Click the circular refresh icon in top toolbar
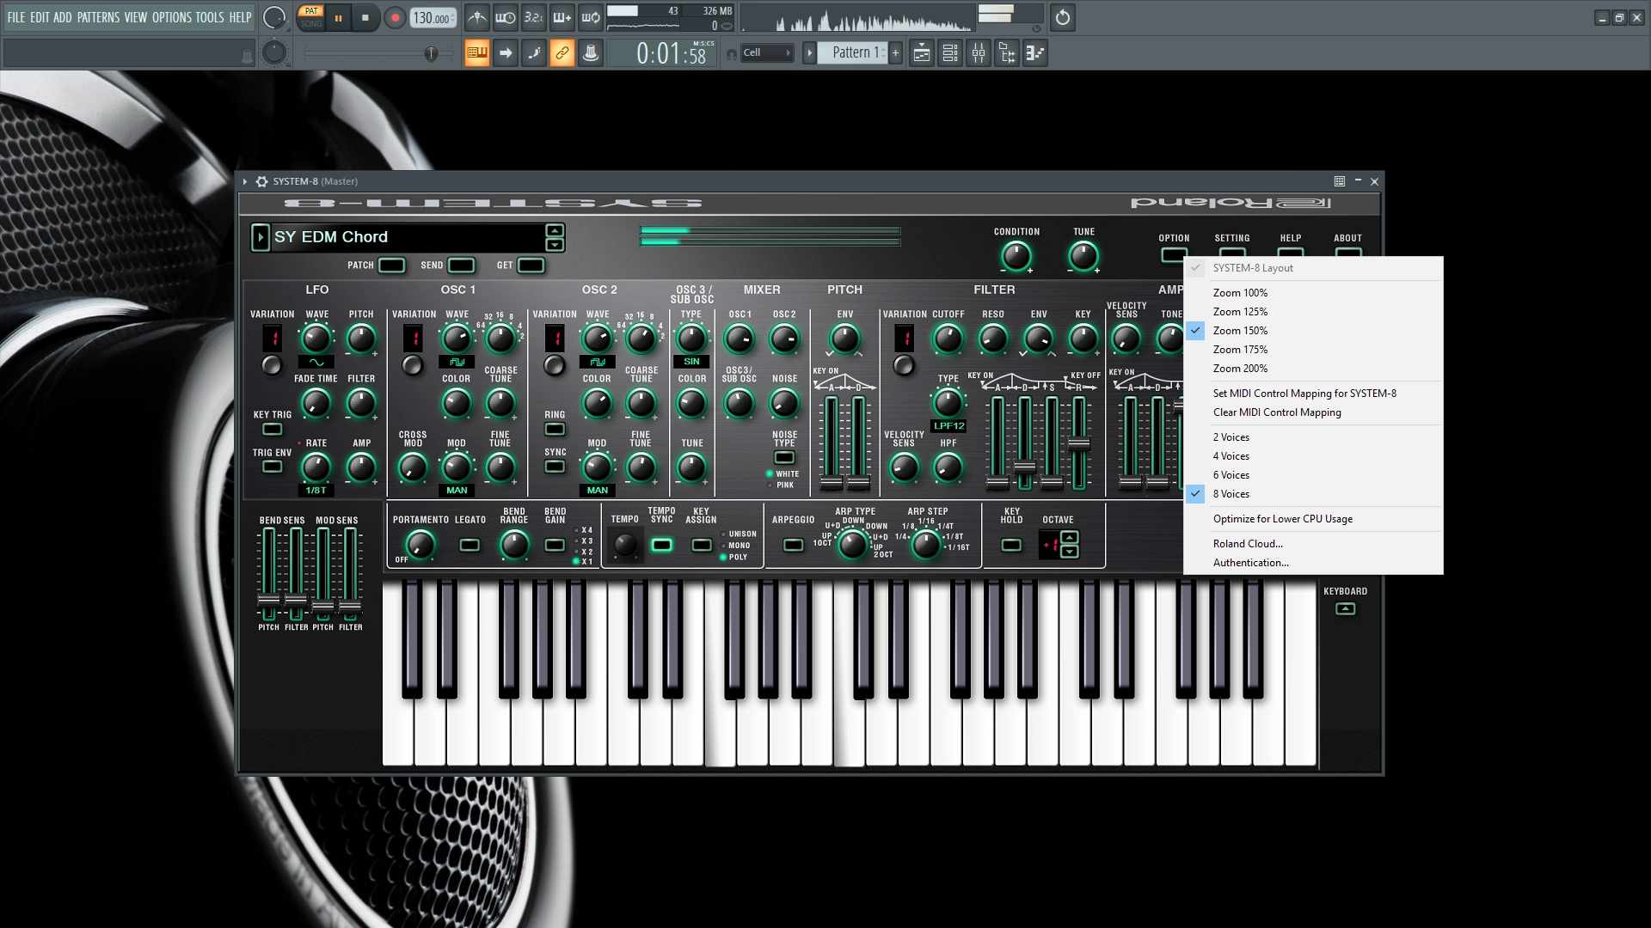Image resolution: width=1651 pixels, height=928 pixels. point(1063,17)
